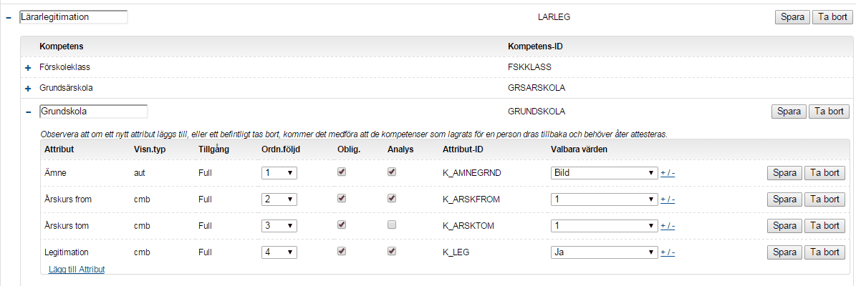Viewport: 856px width, 286px height.
Task: Open Ordn.följd dropdown for Legitimation row
Action: [x=279, y=252]
